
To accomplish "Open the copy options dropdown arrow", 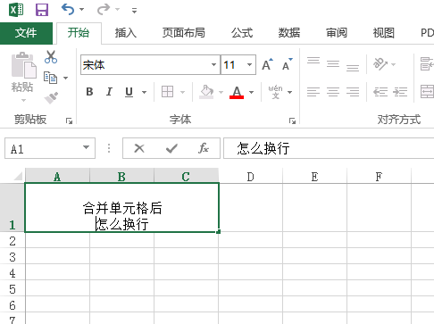I will pyautogui.click(x=65, y=78).
